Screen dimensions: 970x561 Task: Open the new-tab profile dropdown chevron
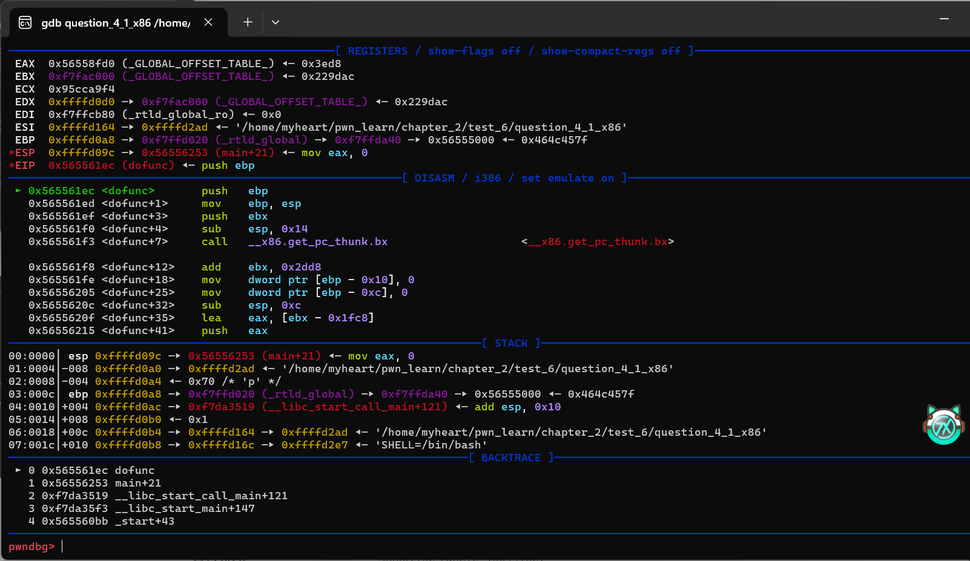275,22
